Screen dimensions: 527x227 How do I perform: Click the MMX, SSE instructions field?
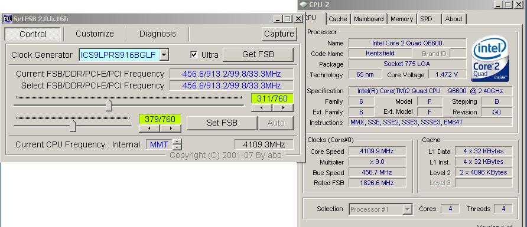(431, 123)
